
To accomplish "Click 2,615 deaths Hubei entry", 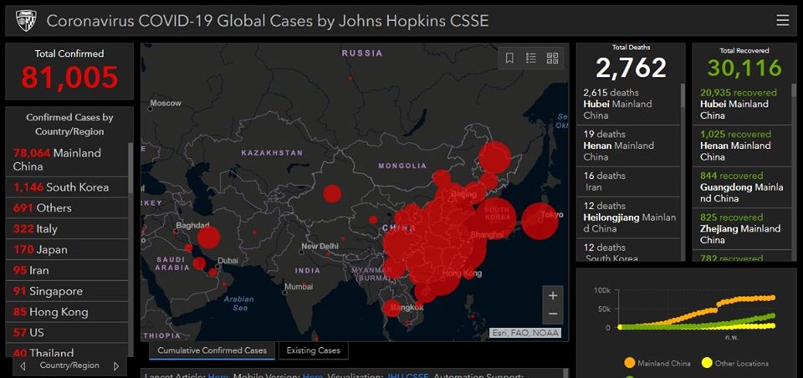I will pos(628,104).
